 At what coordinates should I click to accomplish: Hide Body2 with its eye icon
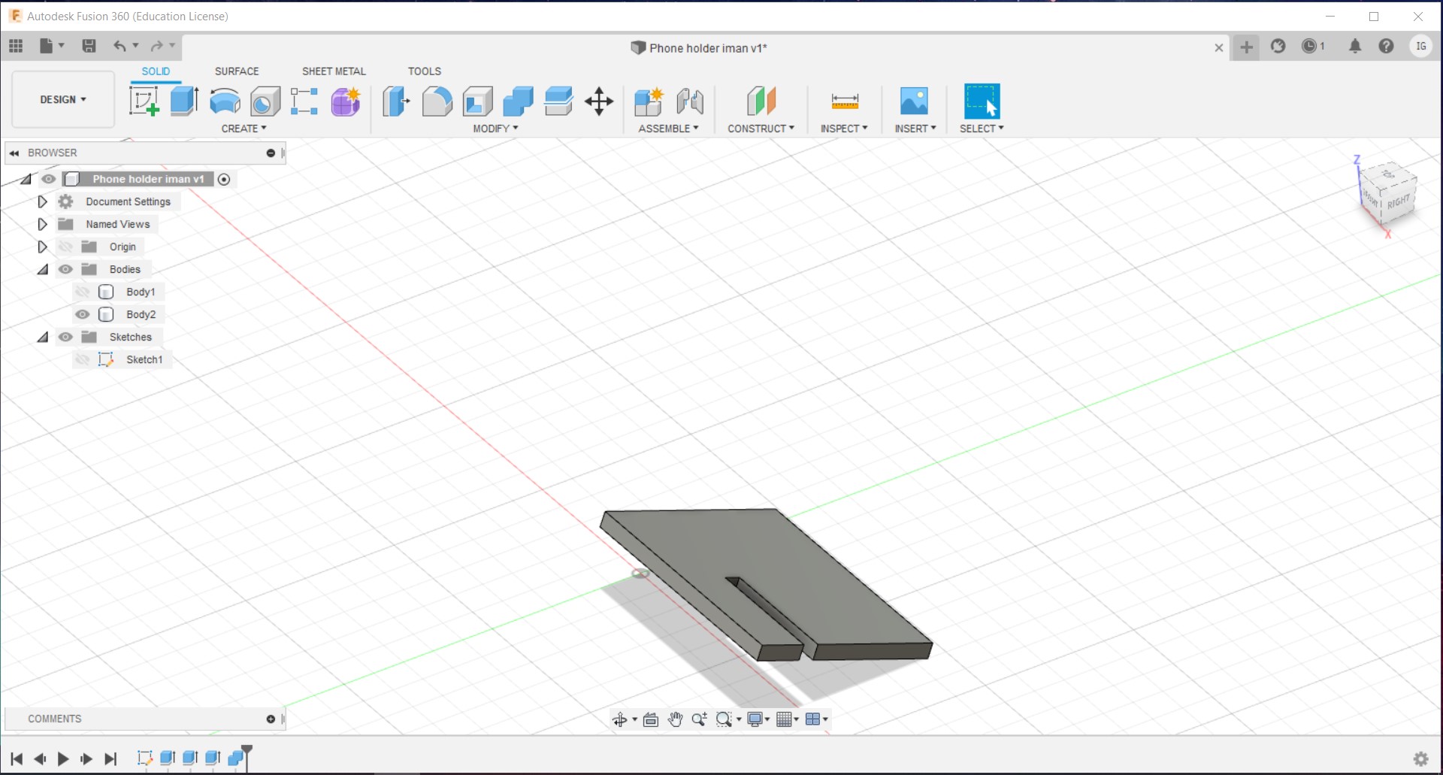coord(83,314)
